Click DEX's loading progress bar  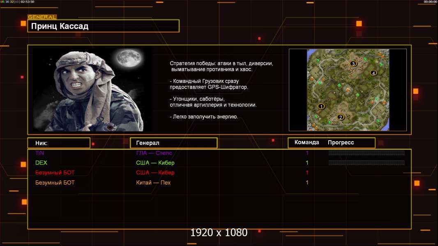click(367, 163)
